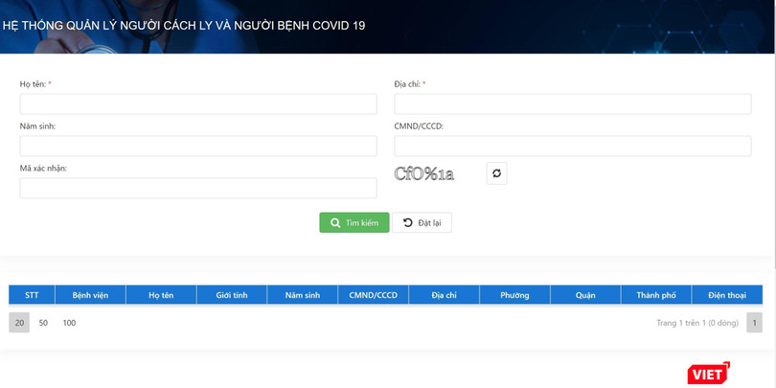Focus the CMND/CCCD input field
Image resolution: width=776 pixels, height=388 pixels.
tap(573, 146)
